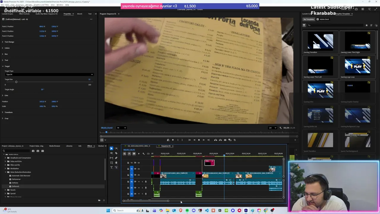The image size is (380, 214).
Task: Switch to Media Browser tab
Action: (55, 146)
